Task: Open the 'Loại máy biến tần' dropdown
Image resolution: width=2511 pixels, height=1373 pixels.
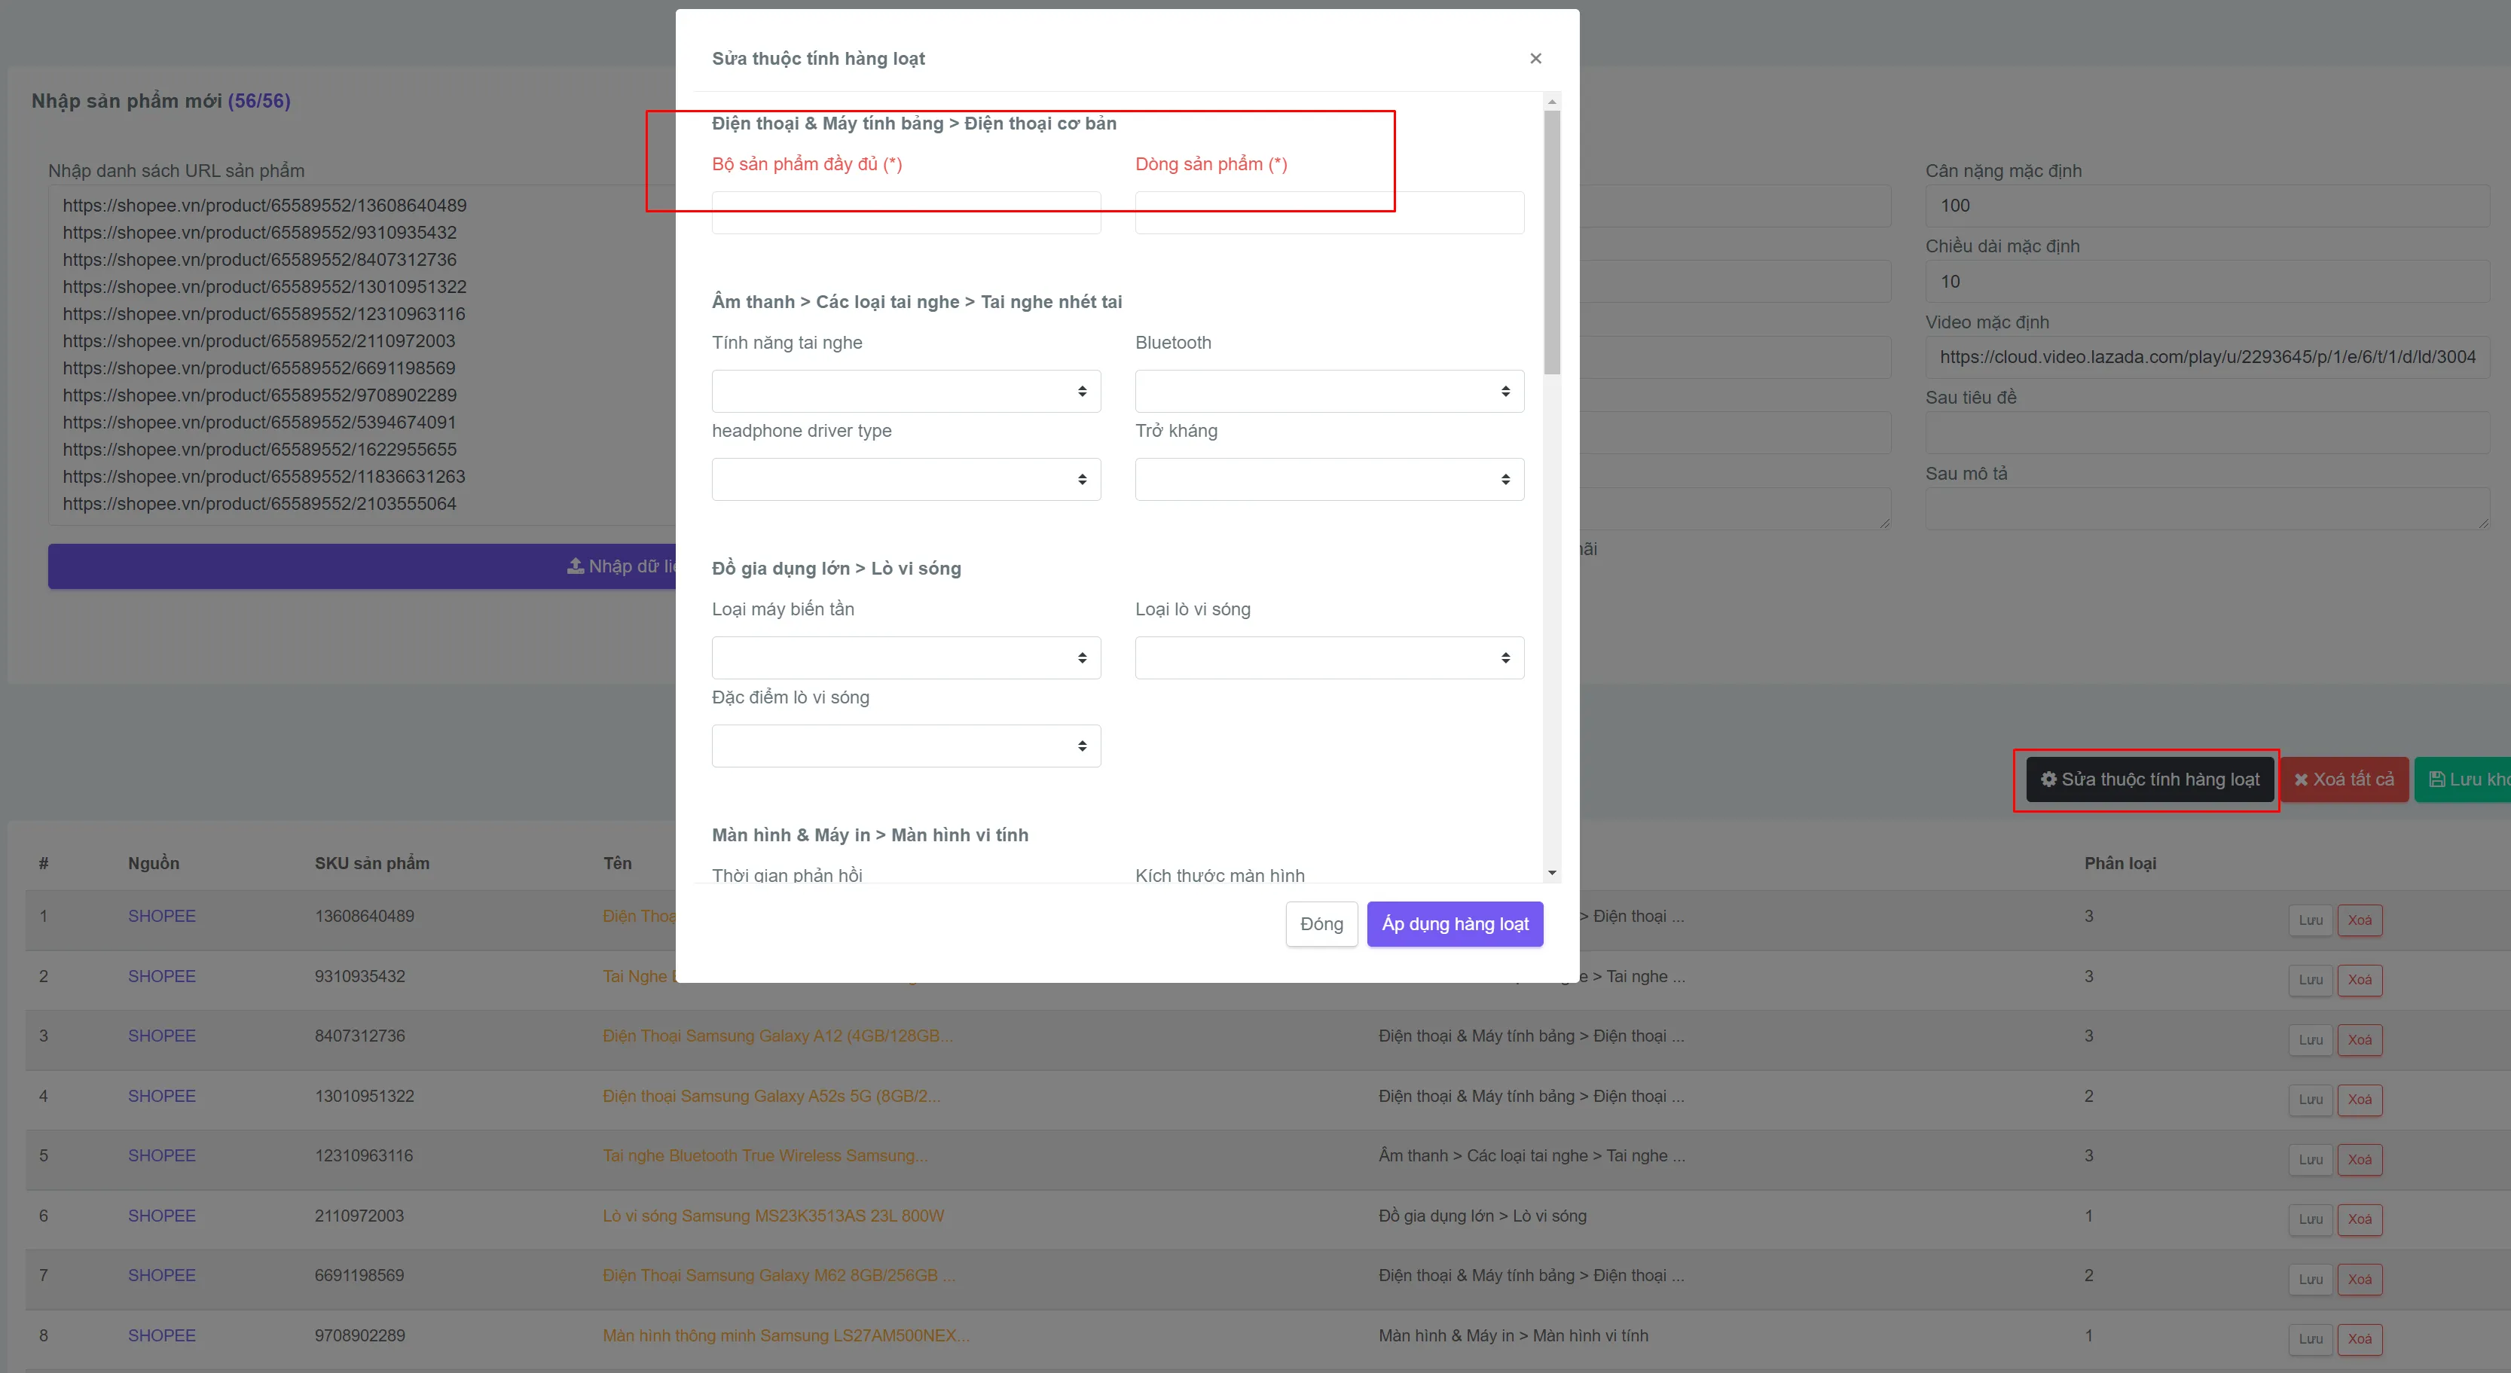Action: click(906, 658)
